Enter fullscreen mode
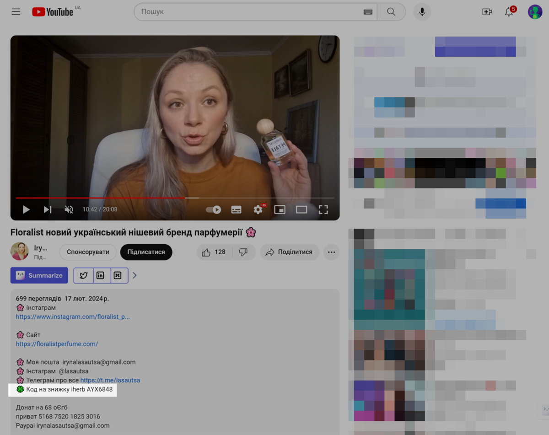549x435 pixels. 323,209
